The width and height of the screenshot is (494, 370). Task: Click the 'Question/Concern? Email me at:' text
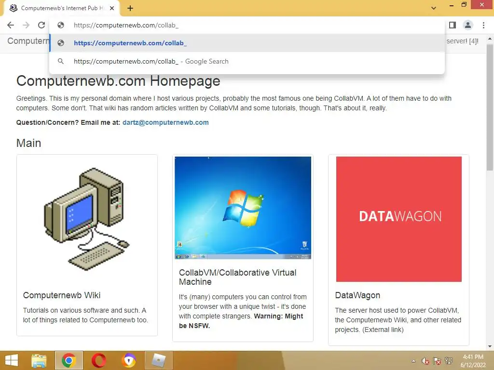pyautogui.click(x=68, y=122)
